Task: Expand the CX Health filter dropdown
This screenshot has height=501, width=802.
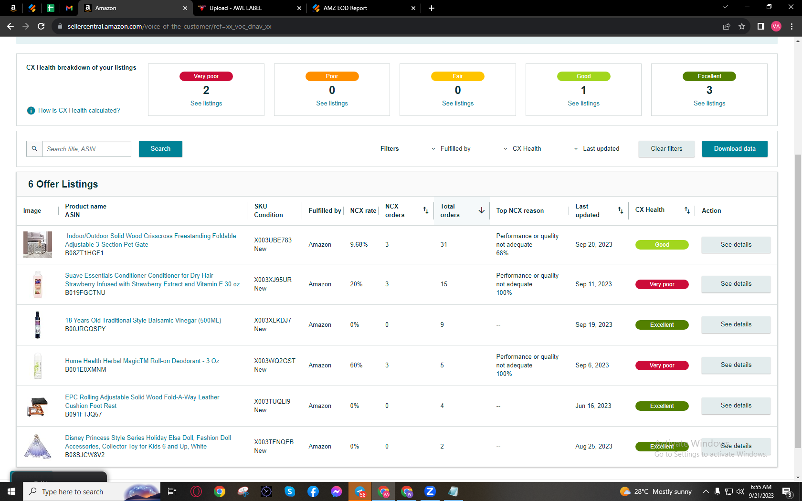Action: [522, 149]
